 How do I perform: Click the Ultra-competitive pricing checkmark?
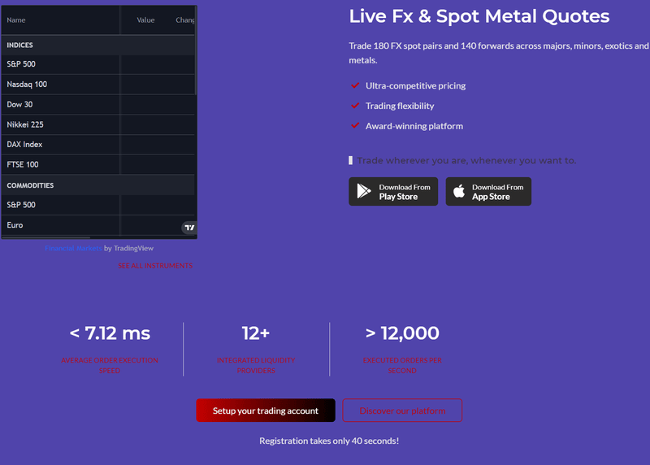pos(355,85)
